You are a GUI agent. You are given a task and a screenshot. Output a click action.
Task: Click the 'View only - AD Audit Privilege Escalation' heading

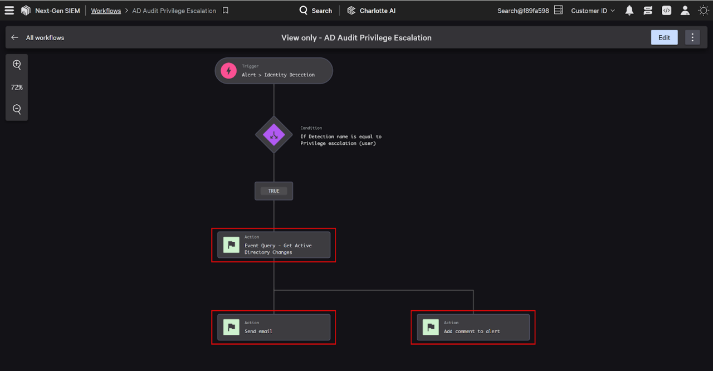(x=356, y=38)
